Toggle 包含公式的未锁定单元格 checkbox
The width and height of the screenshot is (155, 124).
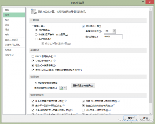tap(83, 106)
